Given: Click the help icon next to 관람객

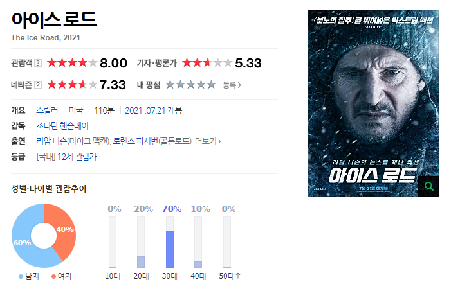Looking at the screenshot, I should click(38, 63).
